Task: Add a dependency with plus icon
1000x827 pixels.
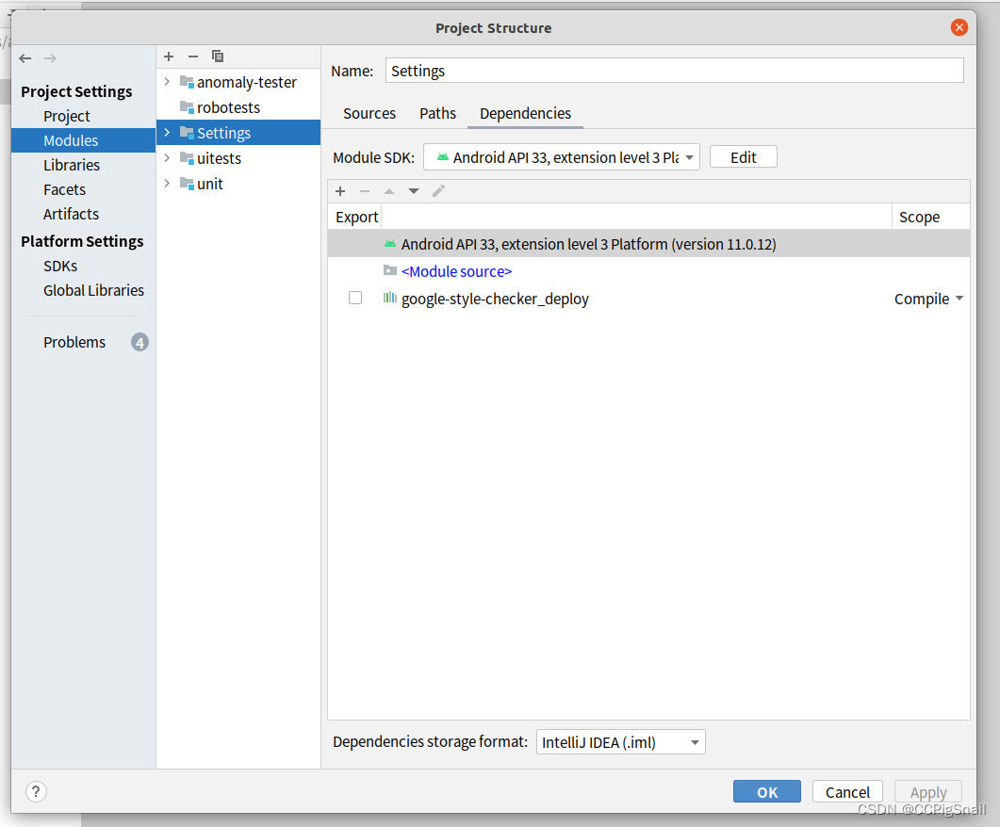Action: click(x=340, y=191)
